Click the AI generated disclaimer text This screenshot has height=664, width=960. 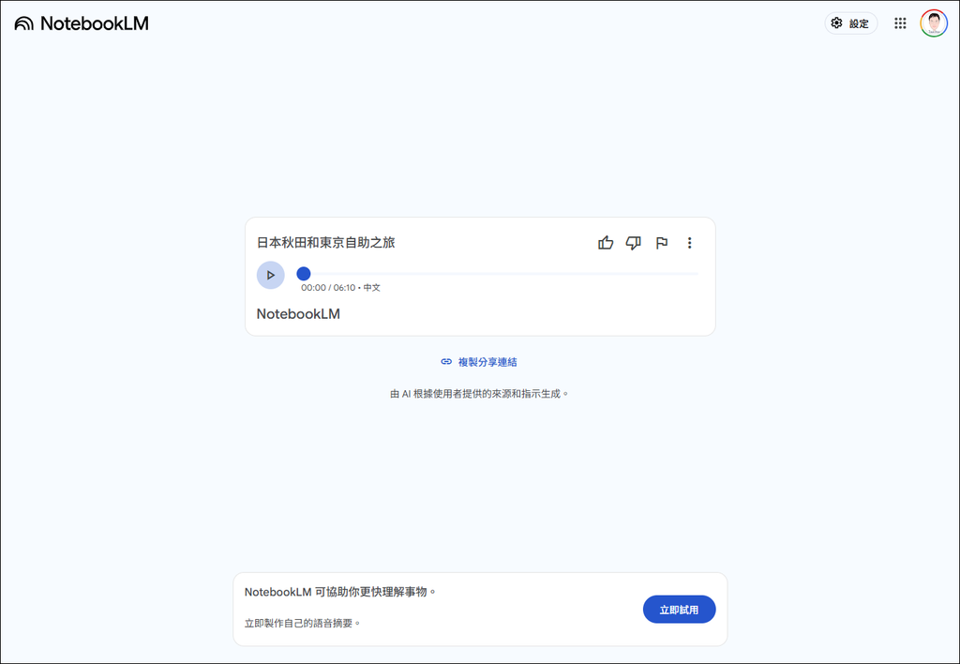[x=479, y=394]
